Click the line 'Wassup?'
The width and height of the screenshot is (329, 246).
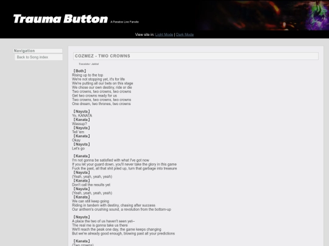(x=80, y=124)
